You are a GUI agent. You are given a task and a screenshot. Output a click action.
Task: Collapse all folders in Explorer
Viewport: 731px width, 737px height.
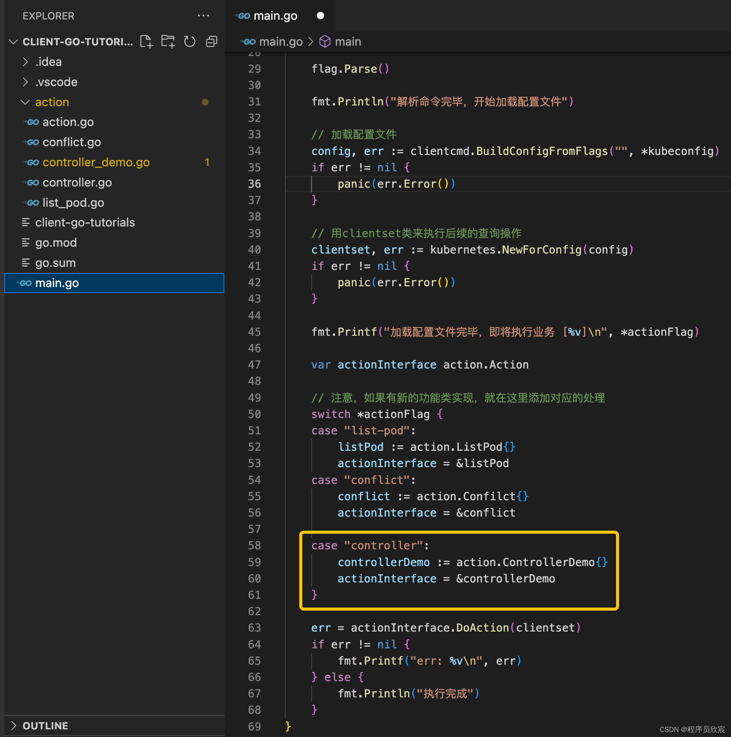(211, 41)
